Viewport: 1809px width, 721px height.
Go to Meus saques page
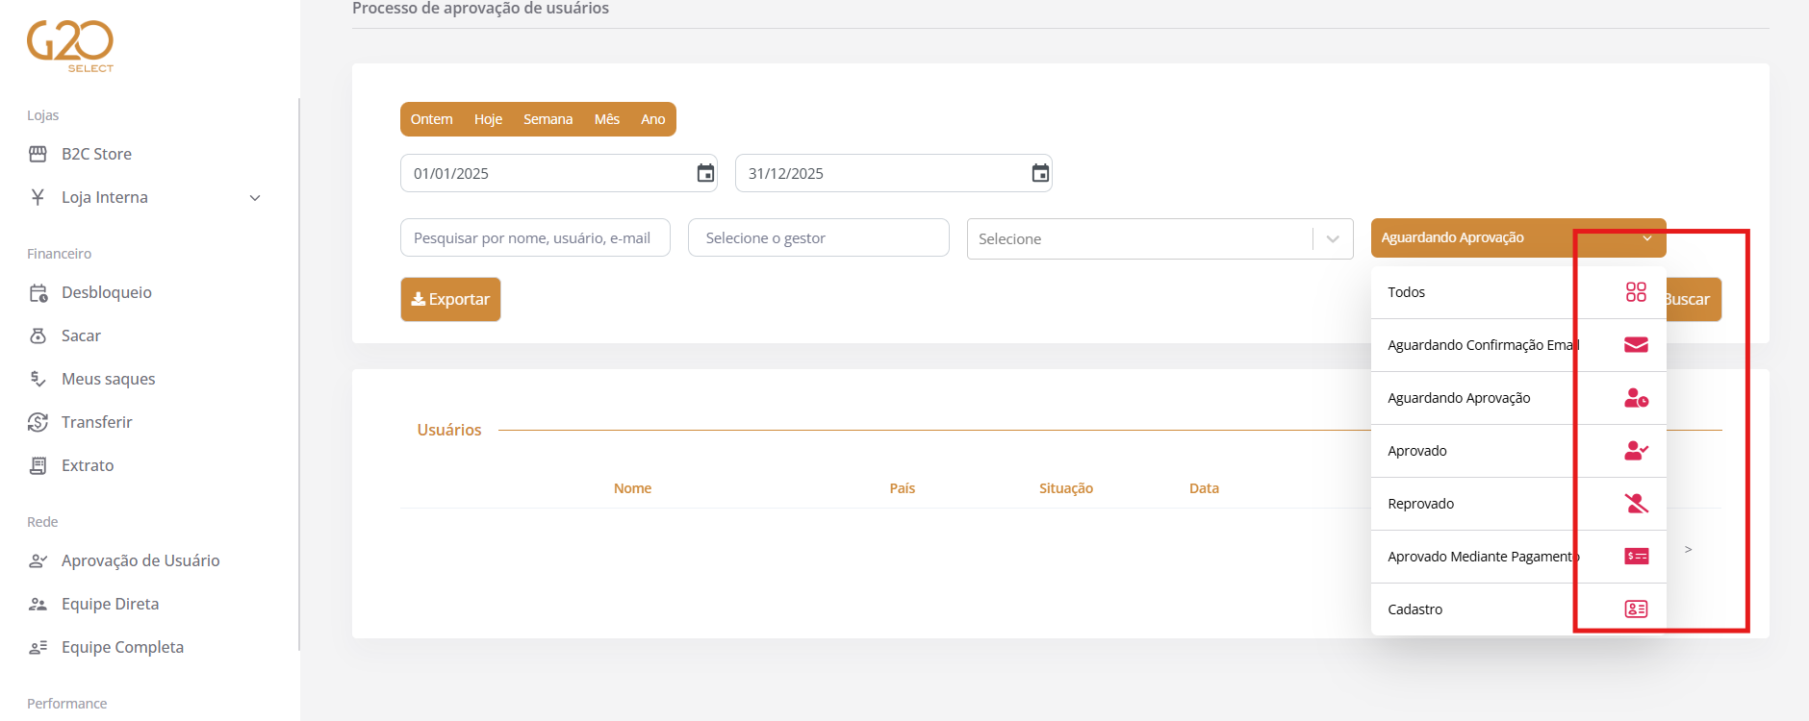108,379
